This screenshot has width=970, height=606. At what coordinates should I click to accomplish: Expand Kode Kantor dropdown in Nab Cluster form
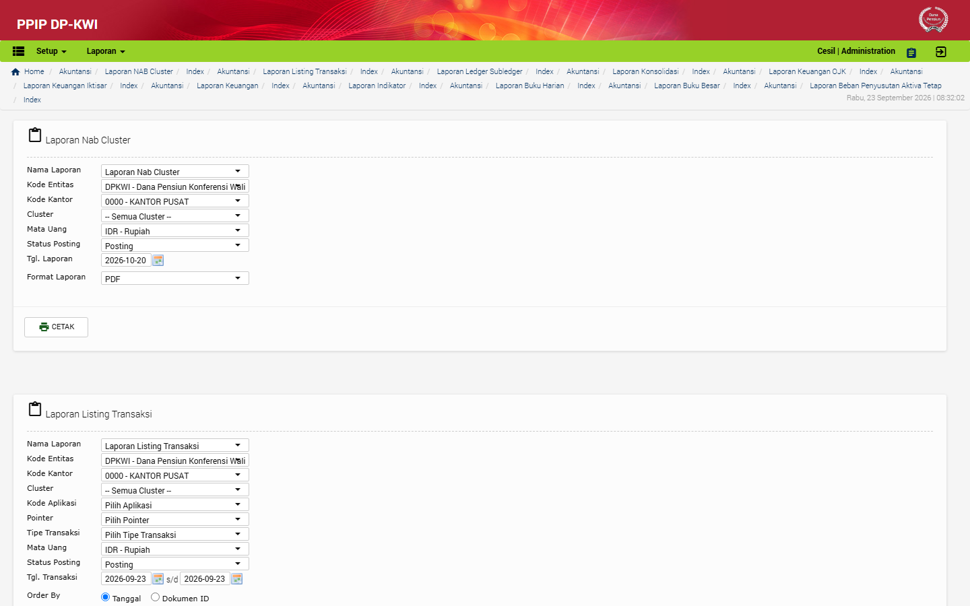click(175, 201)
